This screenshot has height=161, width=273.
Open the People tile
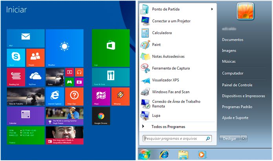click(x=35, y=58)
